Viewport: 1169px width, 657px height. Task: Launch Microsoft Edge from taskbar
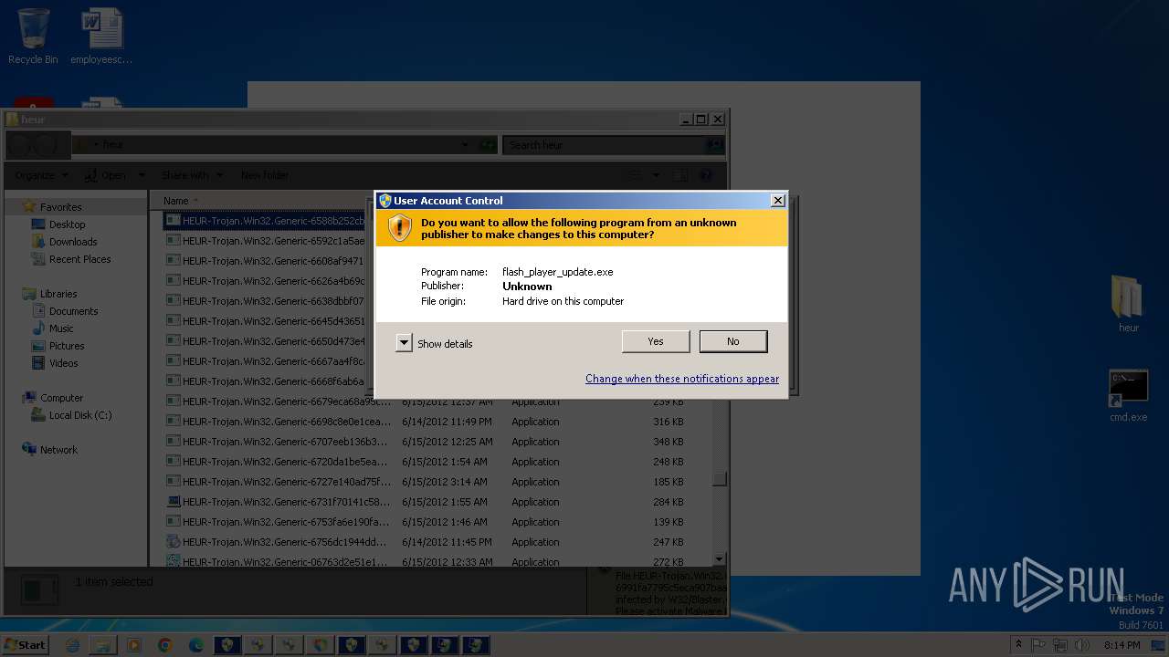point(196,645)
